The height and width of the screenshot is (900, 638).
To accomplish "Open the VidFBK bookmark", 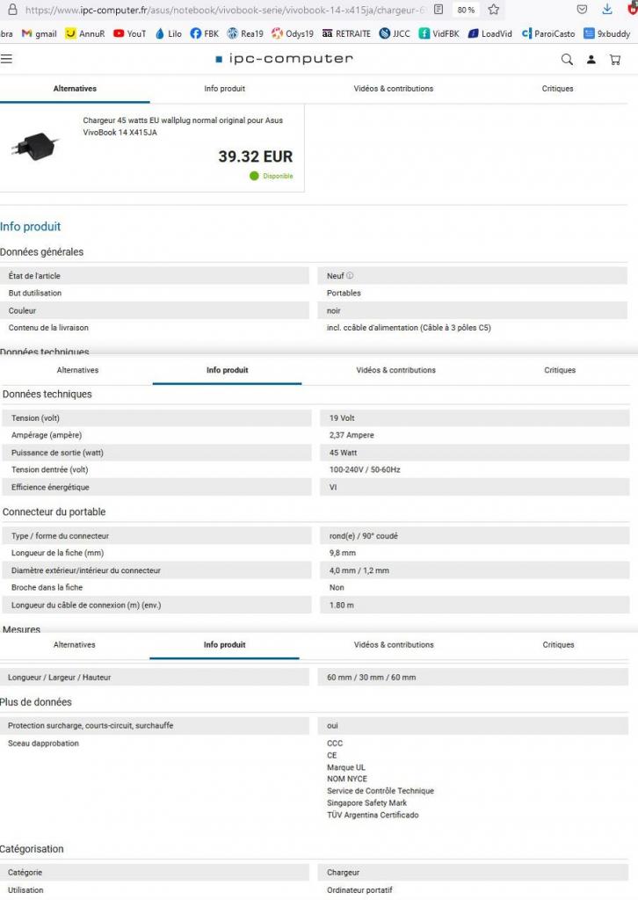I will click(439, 34).
